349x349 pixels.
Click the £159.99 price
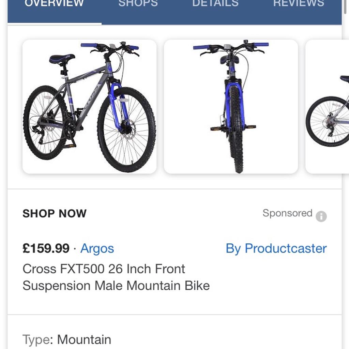[x=46, y=248]
